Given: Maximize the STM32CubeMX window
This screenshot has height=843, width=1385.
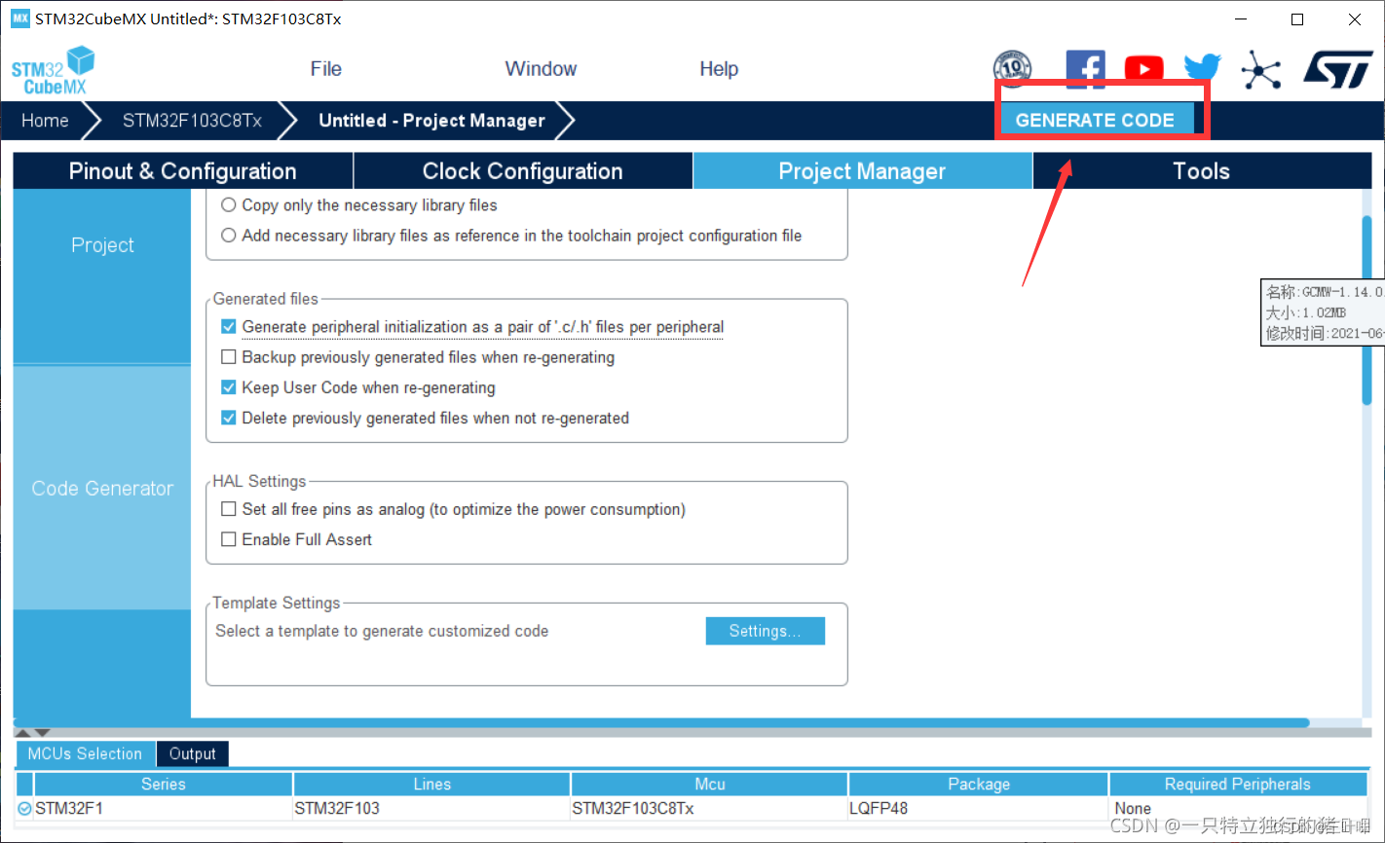Looking at the screenshot, I should pyautogui.click(x=1297, y=19).
